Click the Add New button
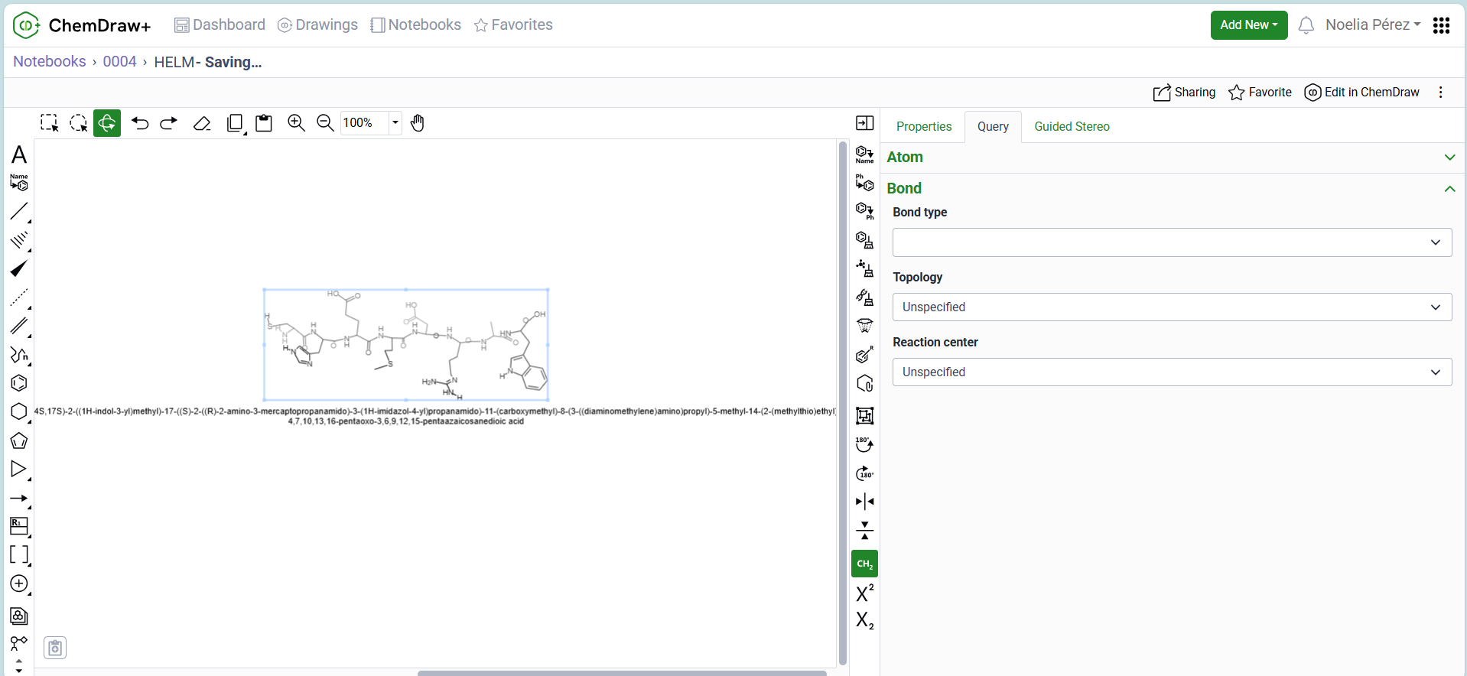This screenshot has width=1467, height=676. pos(1248,25)
